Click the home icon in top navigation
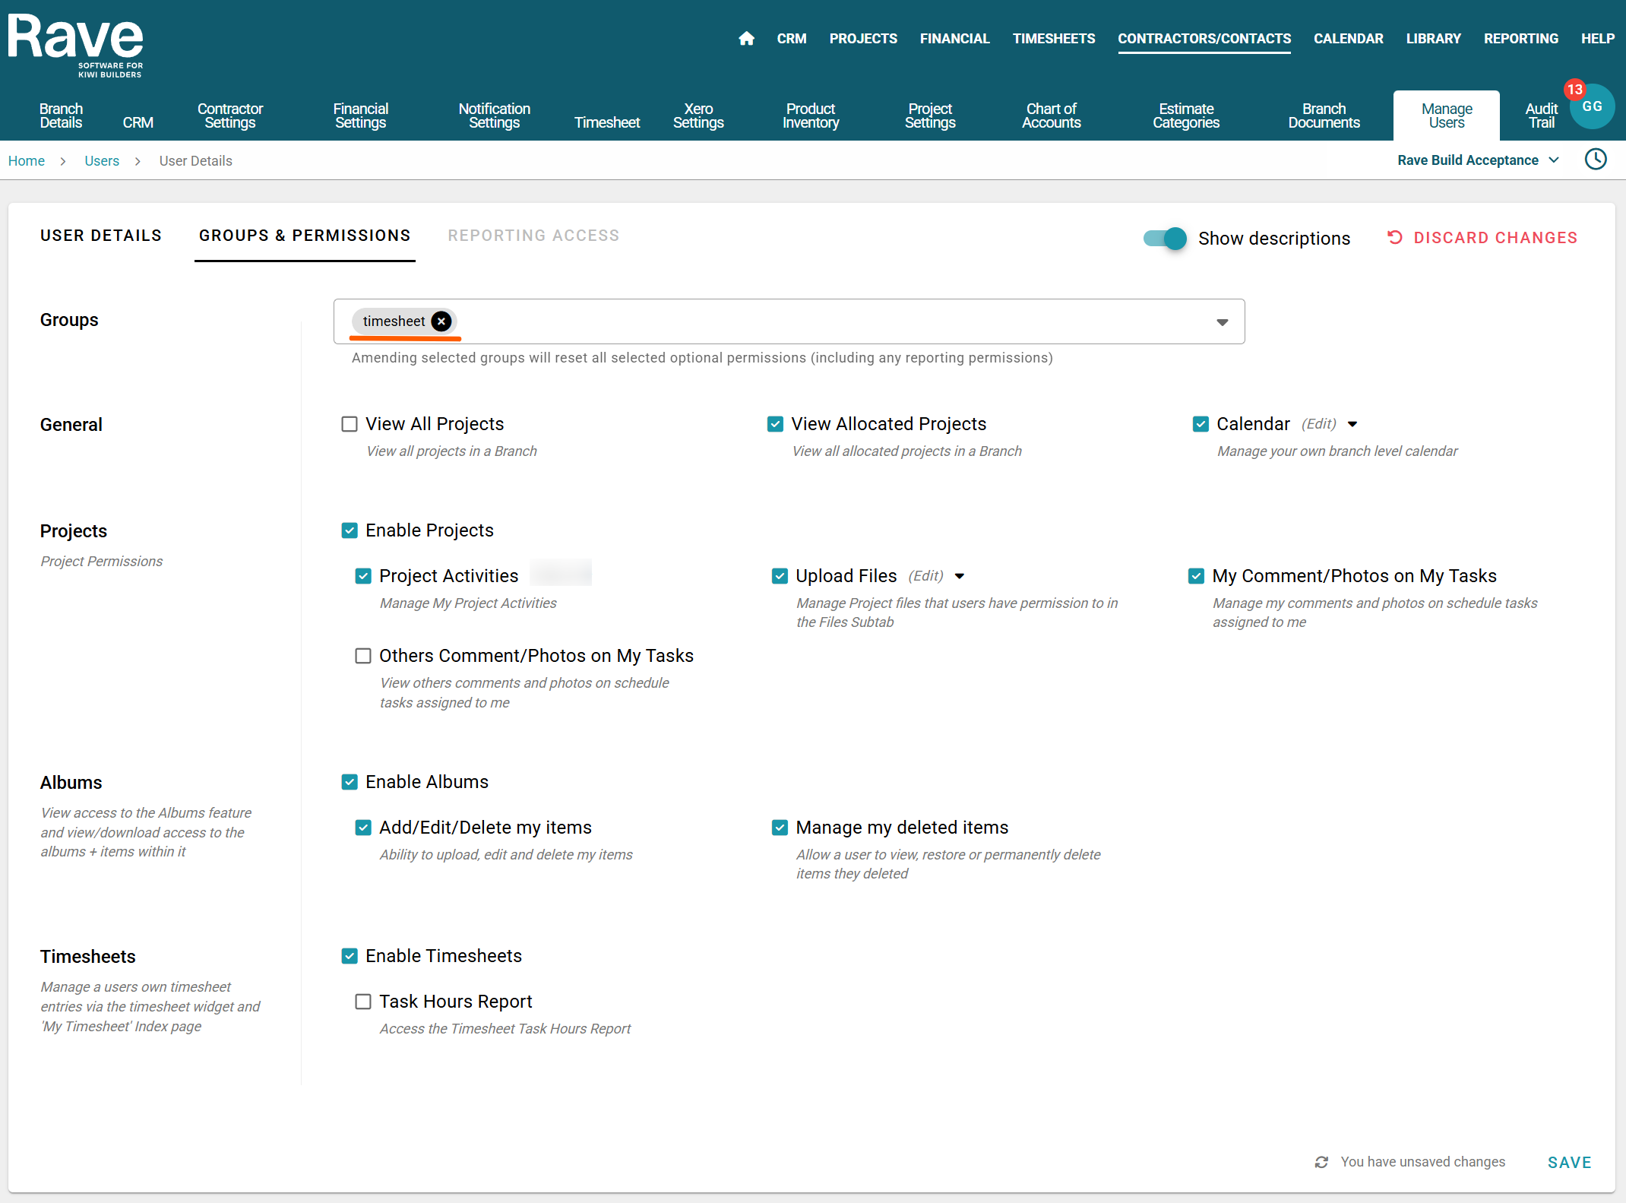The width and height of the screenshot is (1626, 1203). click(x=746, y=39)
